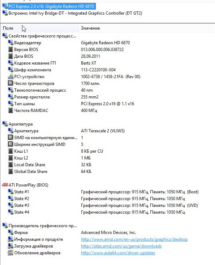Select component code 113-C2220100-X04
Viewport: 215px width, 265px height.
pyautogui.click(x=98, y=70)
